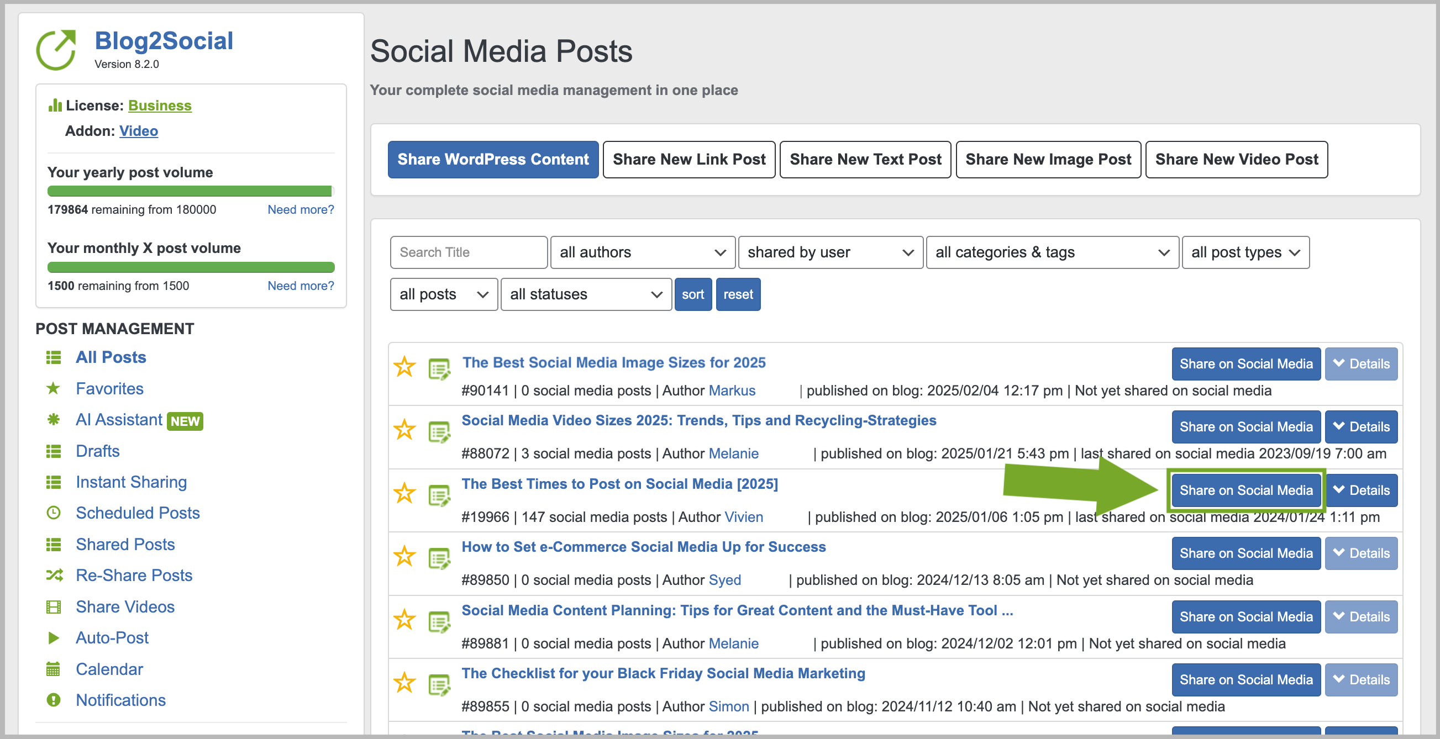This screenshot has width=1440, height=739.
Task: Click the Blog2Social logo icon
Action: [56, 50]
